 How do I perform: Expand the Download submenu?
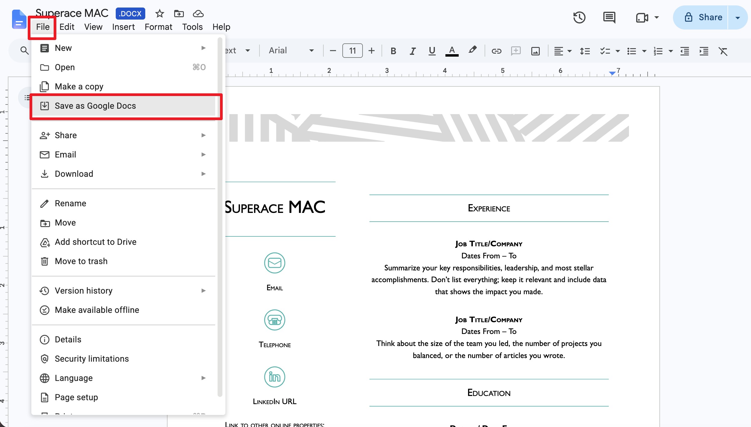(124, 174)
